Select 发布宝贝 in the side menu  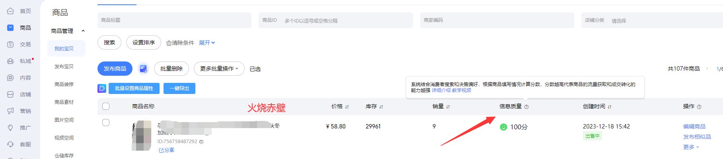(x=64, y=67)
